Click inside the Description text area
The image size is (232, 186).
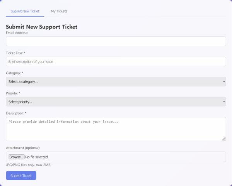[116, 129]
